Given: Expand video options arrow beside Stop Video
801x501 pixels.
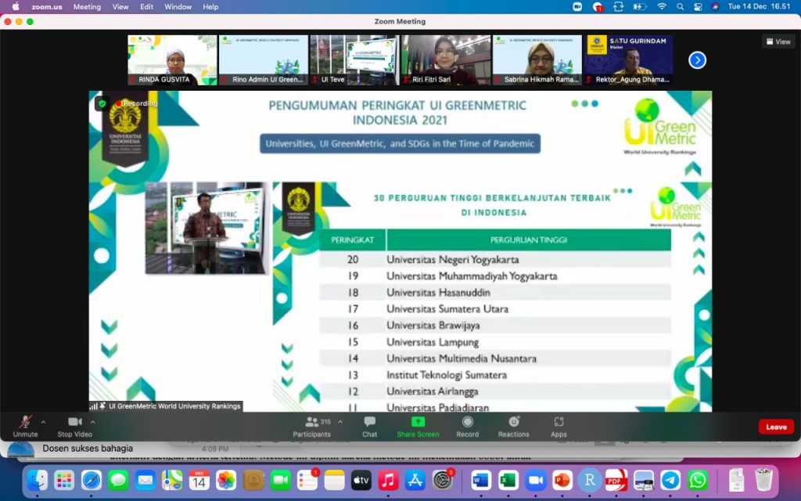Looking at the screenshot, I should click(x=92, y=422).
